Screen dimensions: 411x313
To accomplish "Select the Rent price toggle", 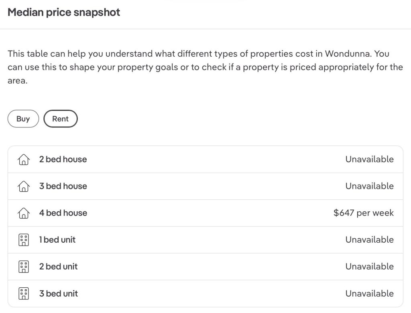I will click(60, 119).
